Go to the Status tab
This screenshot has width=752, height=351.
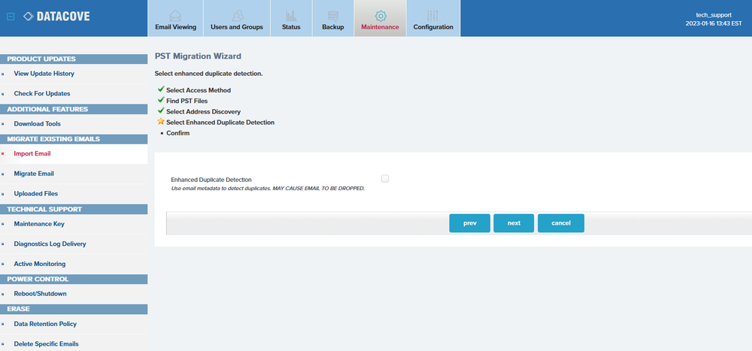point(291,18)
